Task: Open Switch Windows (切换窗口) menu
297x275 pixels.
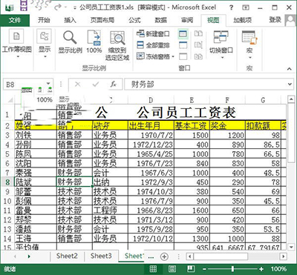Action: click(x=221, y=44)
